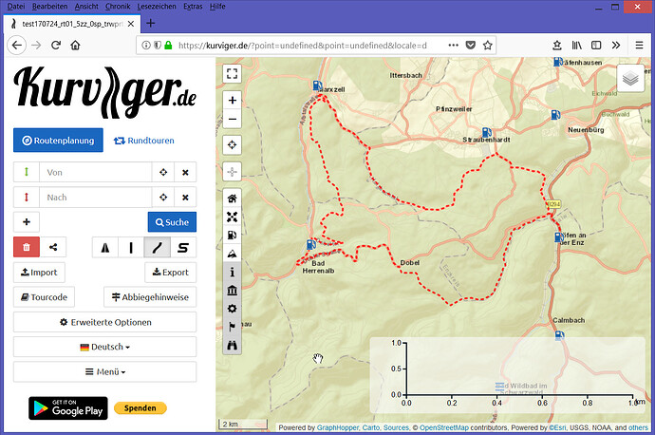Screen dimensions: 655x435
Task: Click the home icon in map toolbar
Action: [232, 199]
